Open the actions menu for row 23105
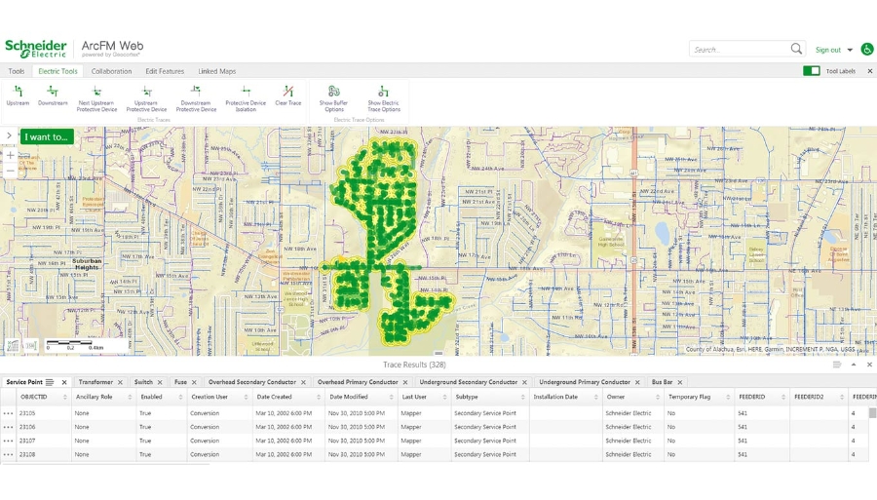Screen dimensions: 877x500 click(9, 413)
